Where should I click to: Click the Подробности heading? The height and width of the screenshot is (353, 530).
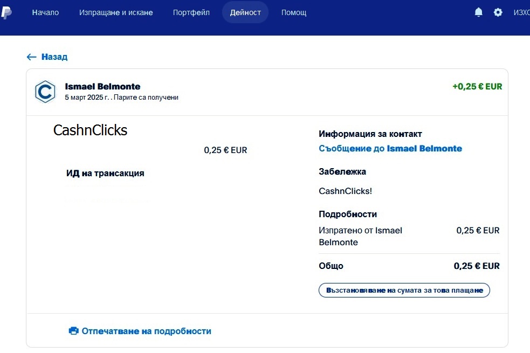click(347, 214)
